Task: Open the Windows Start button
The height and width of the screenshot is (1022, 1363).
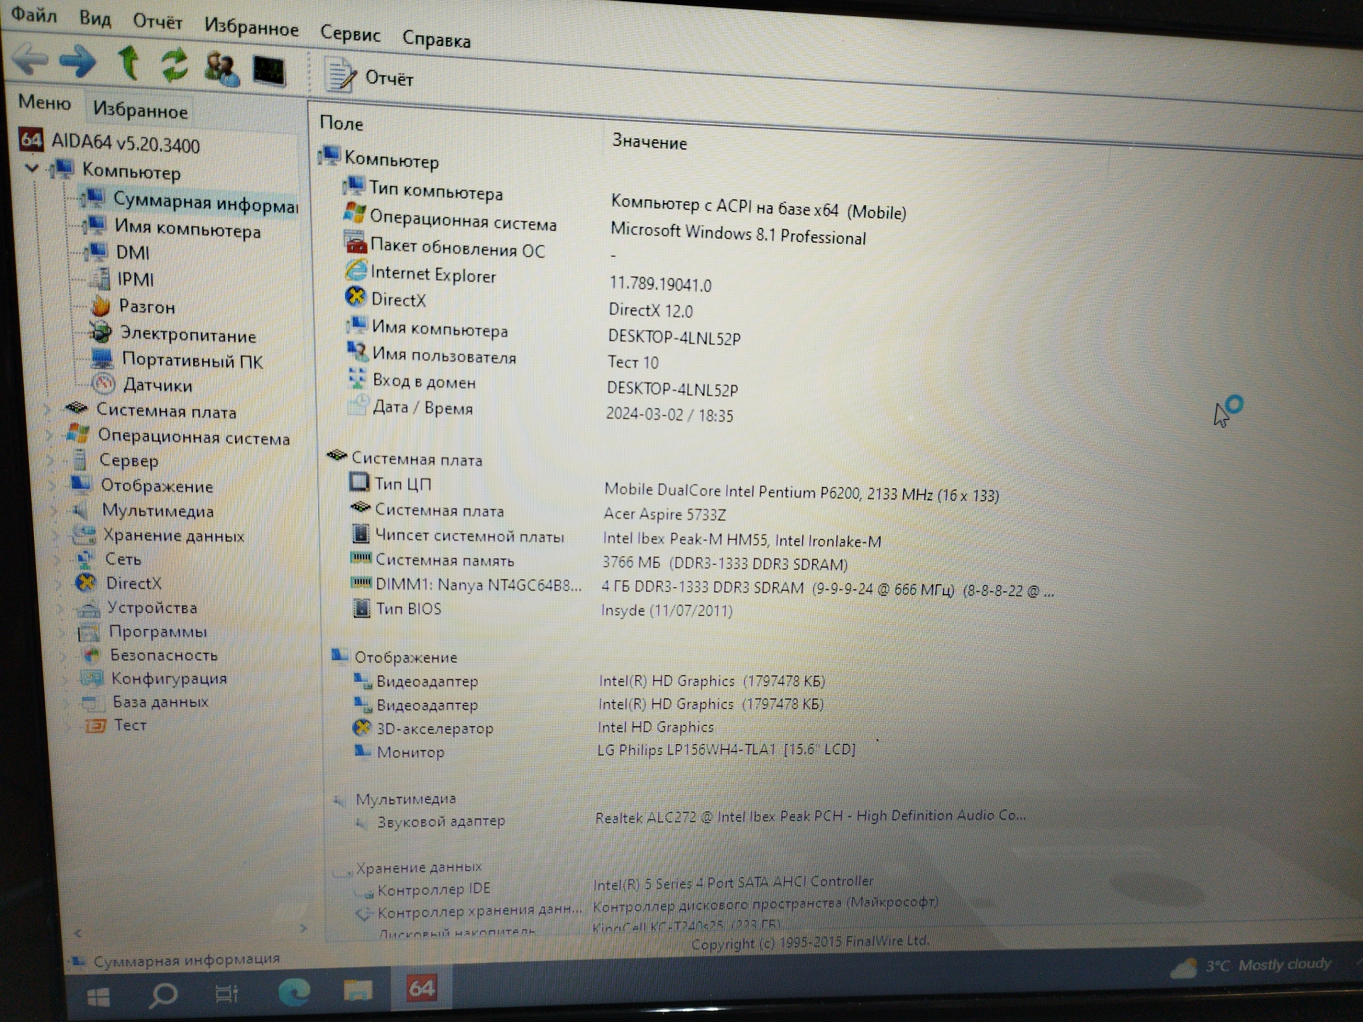Action: [98, 996]
